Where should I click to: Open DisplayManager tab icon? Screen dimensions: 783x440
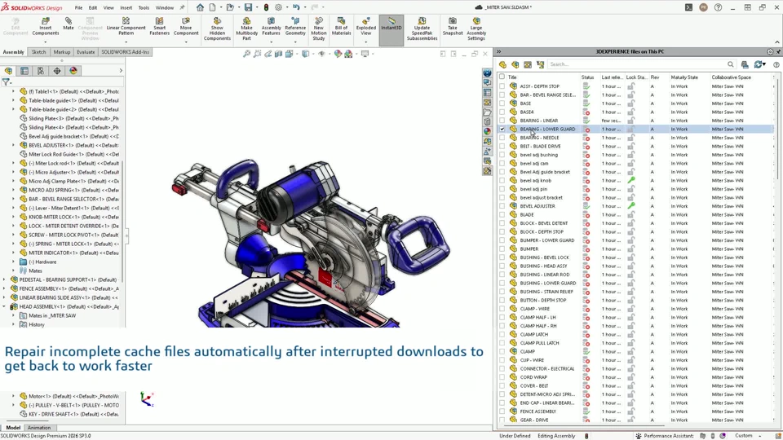[73, 71]
